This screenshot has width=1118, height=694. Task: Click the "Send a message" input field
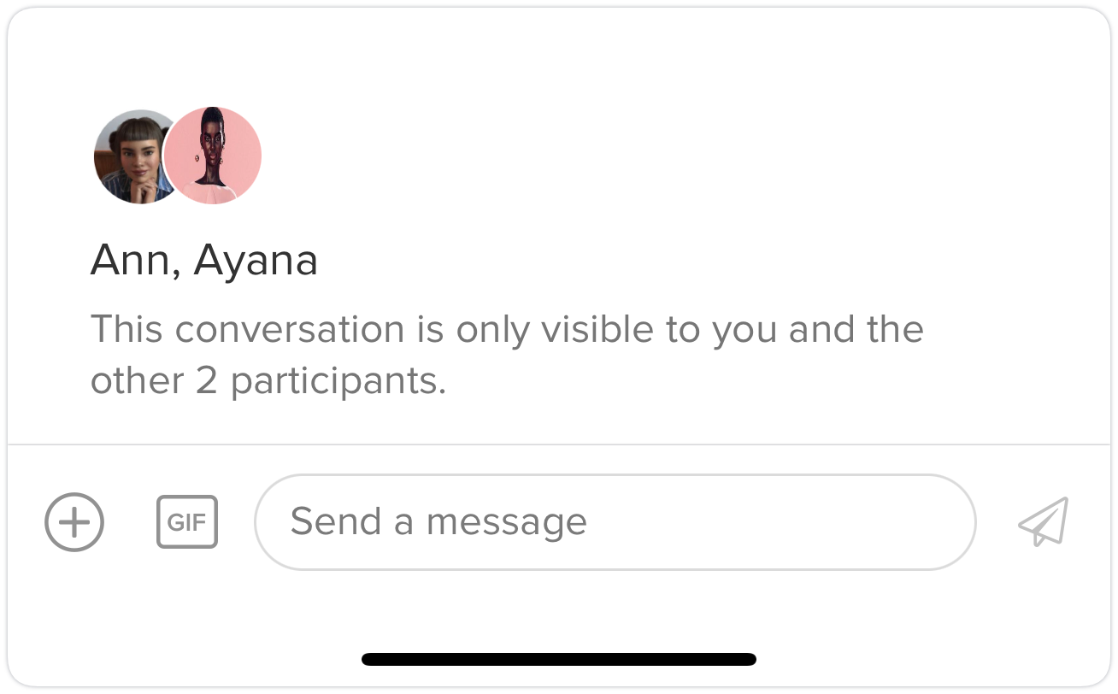click(x=615, y=521)
